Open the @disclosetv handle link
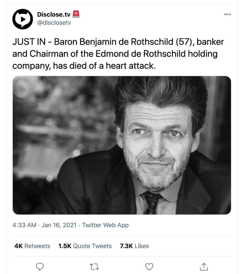 pos(54,23)
